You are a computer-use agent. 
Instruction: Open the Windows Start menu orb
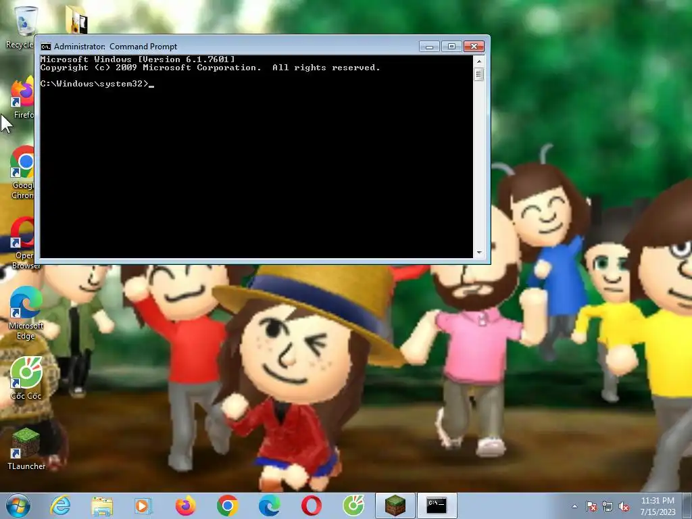(x=18, y=505)
